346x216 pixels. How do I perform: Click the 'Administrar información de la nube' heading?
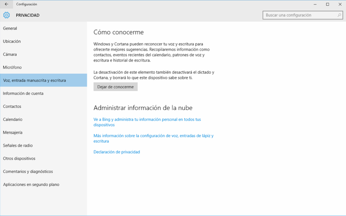(x=143, y=108)
